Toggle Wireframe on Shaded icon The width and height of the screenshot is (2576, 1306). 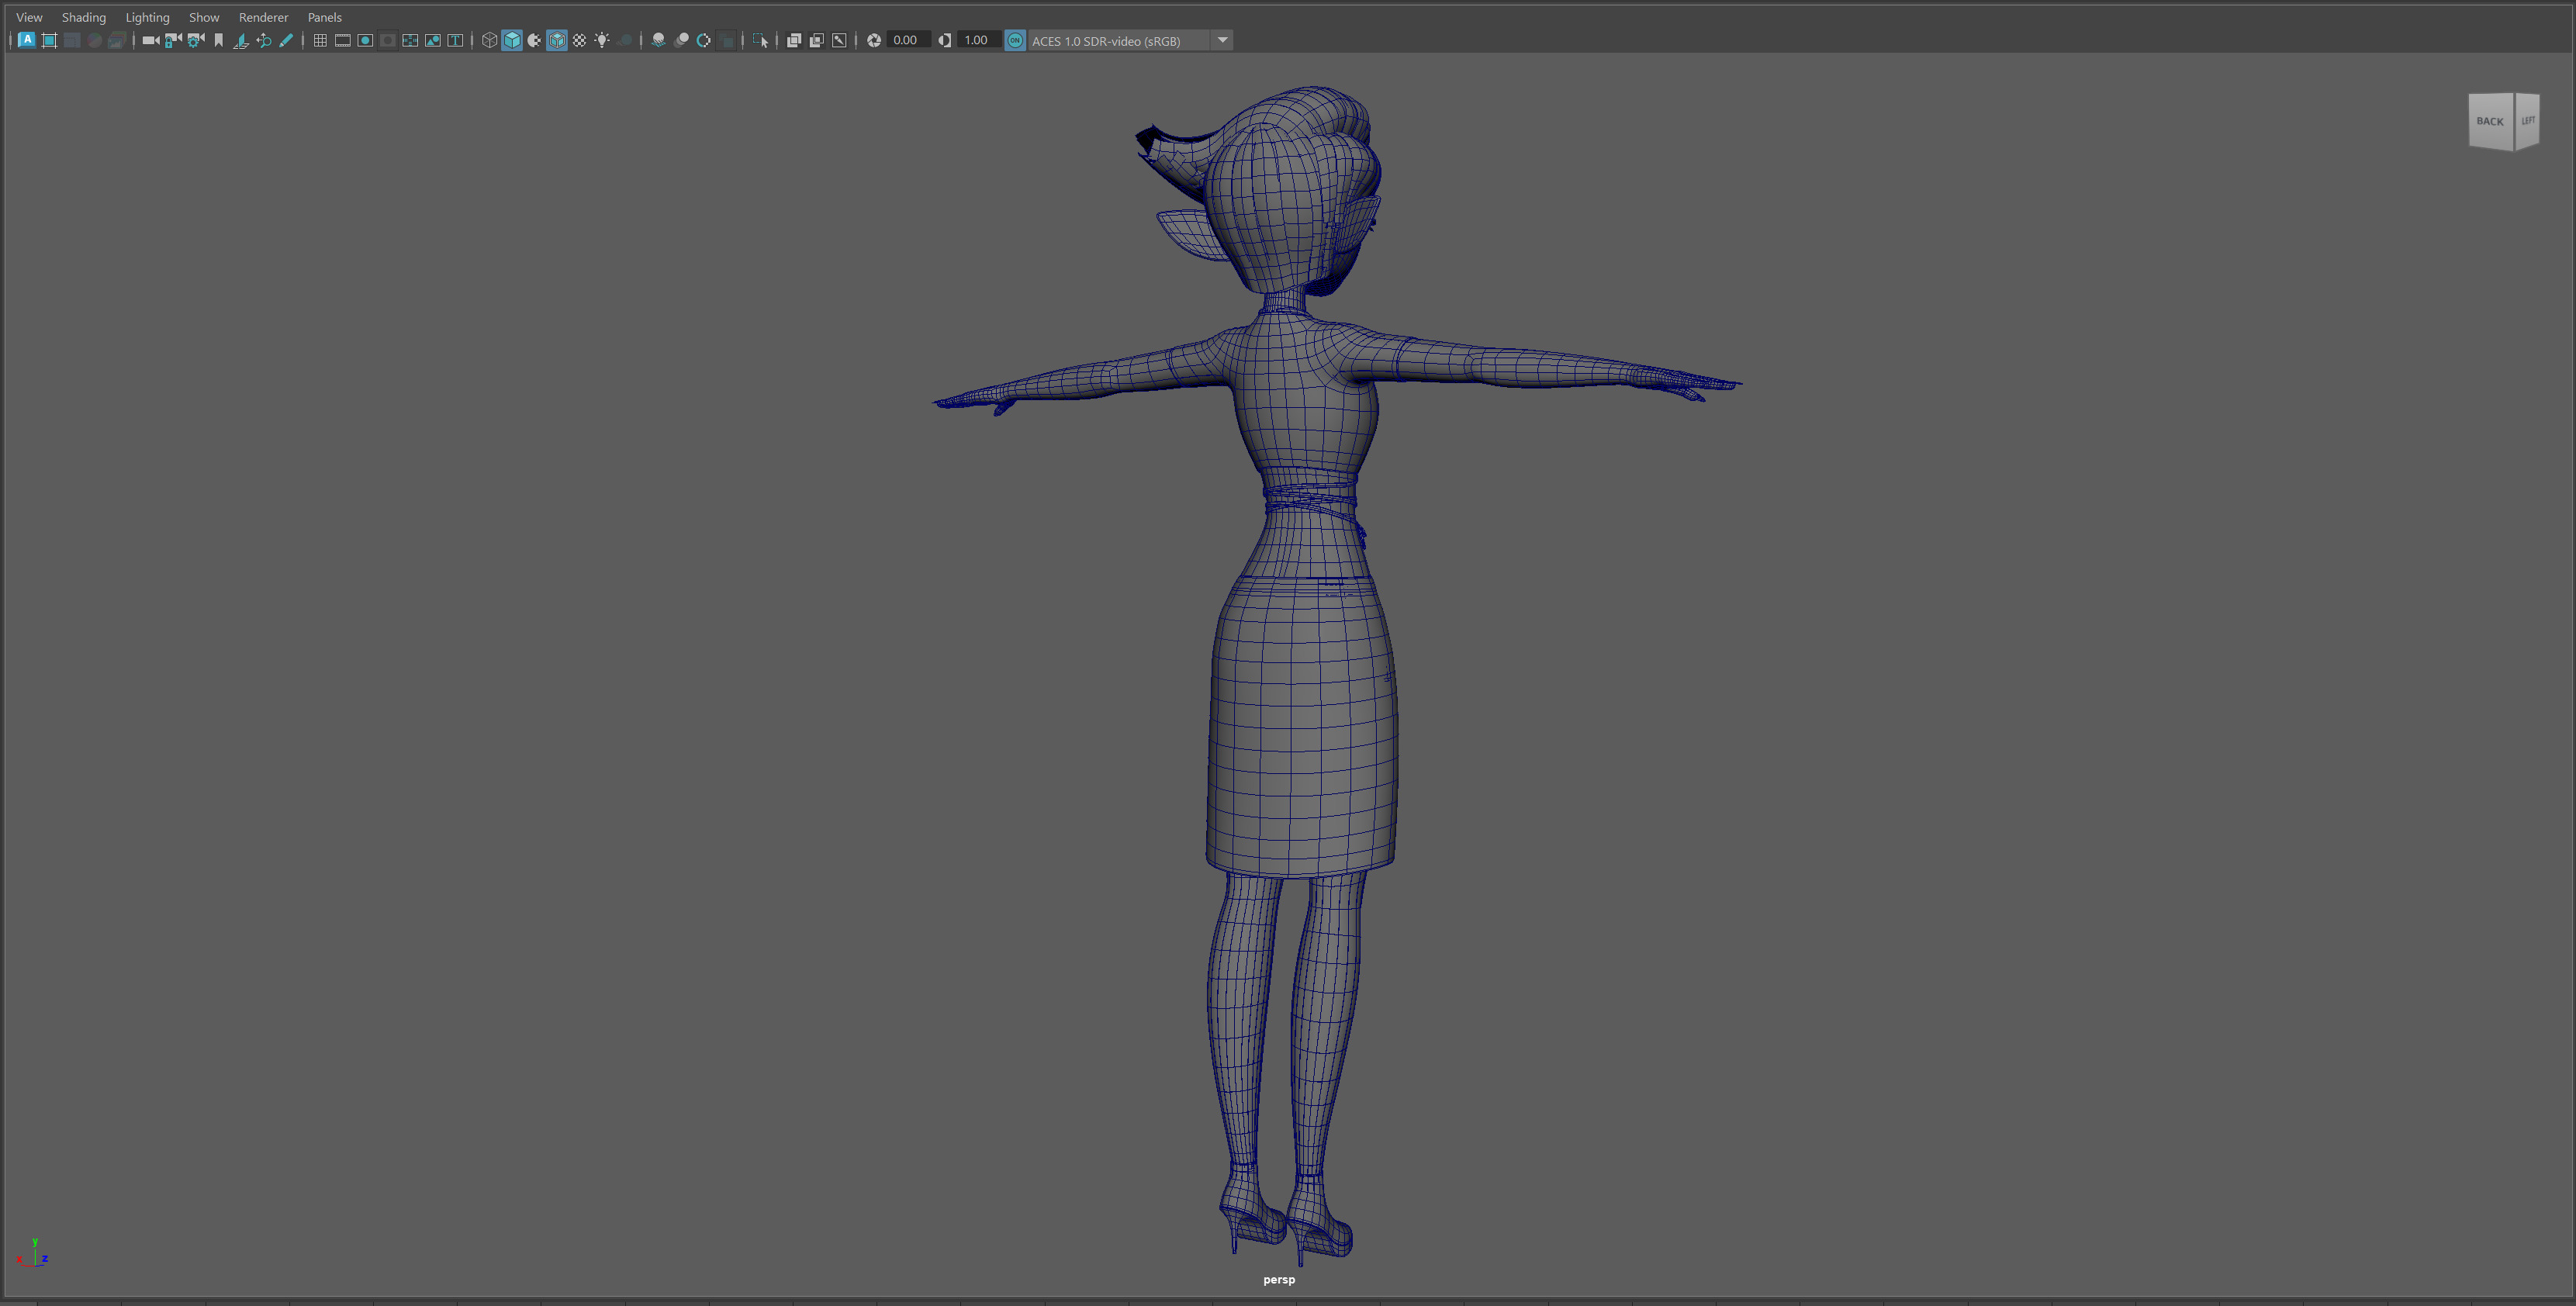pos(557,40)
